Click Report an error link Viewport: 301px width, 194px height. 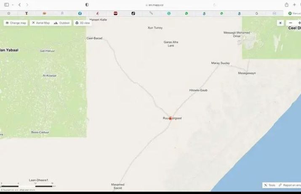(x=290, y=185)
